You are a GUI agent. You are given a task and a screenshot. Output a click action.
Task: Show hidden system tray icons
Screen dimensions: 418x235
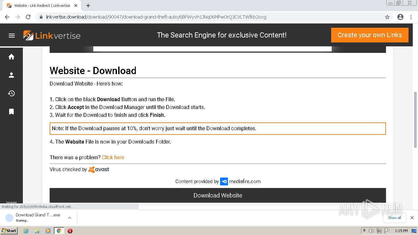[364, 231]
